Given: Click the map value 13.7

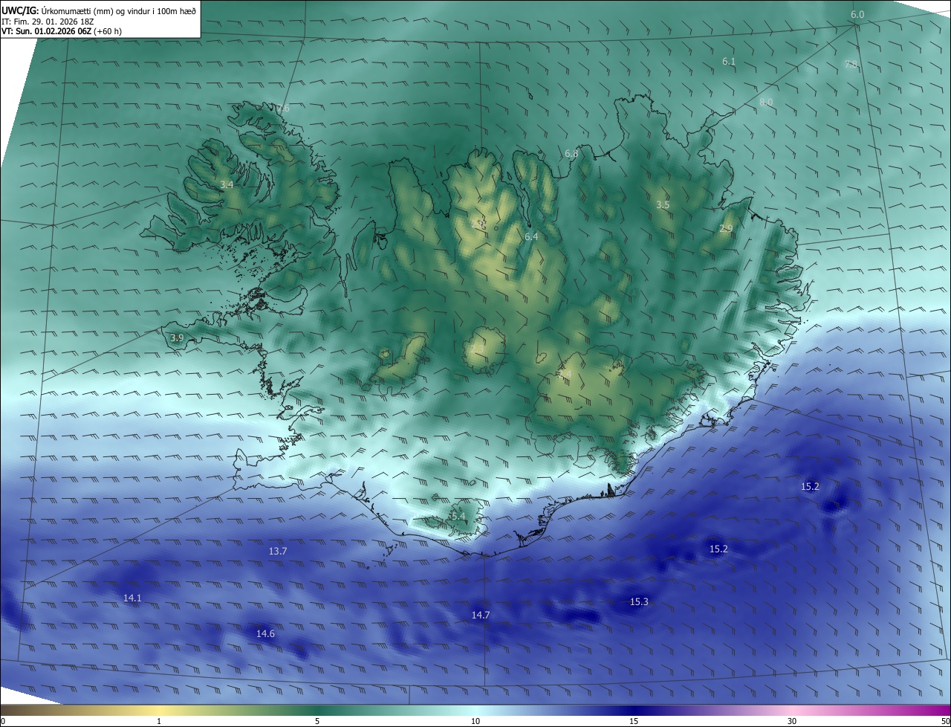Looking at the screenshot, I should (278, 551).
